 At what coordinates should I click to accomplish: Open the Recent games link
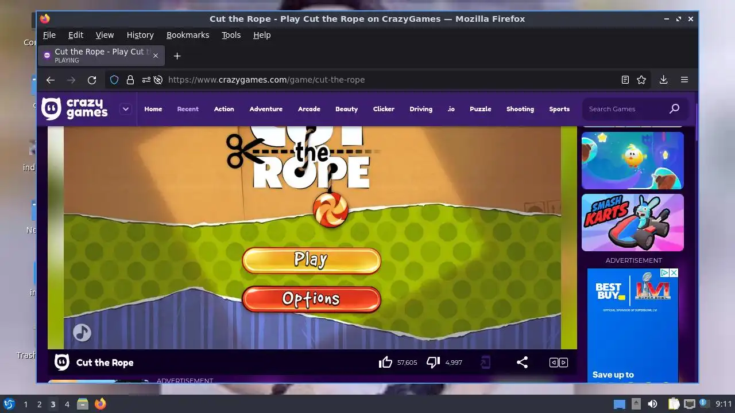click(x=188, y=109)
